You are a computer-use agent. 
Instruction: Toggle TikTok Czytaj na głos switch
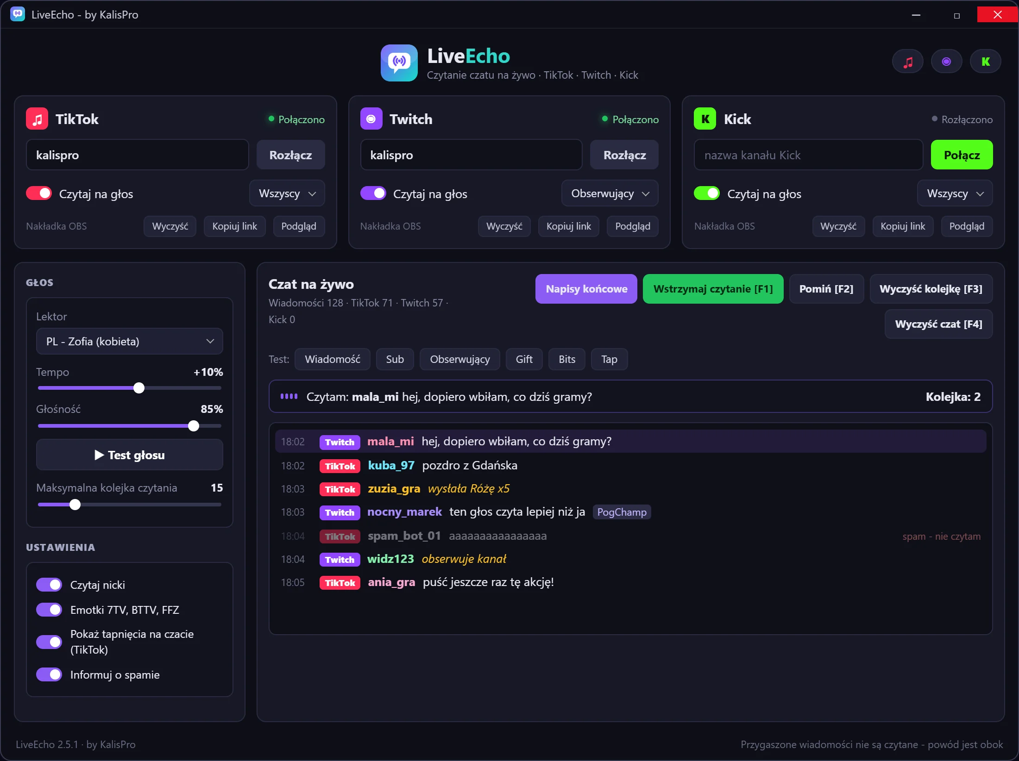(x=39, y=193)
